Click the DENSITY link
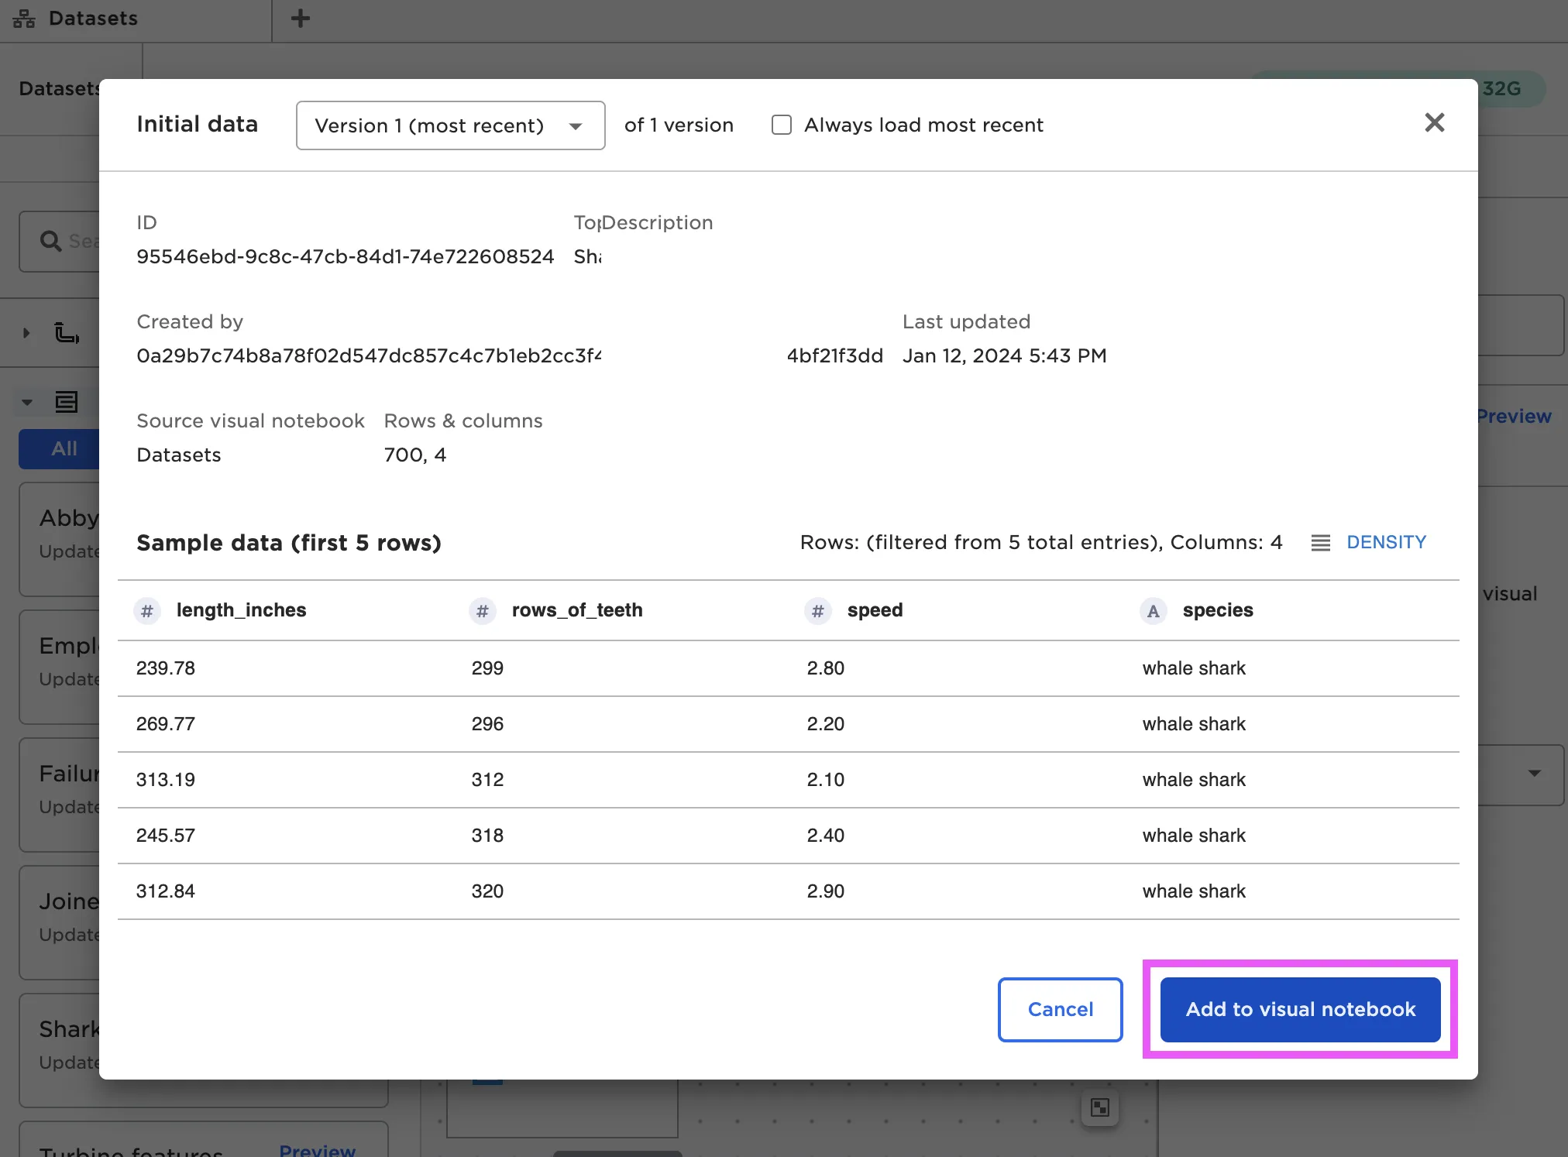 [x=1386, y=542]
